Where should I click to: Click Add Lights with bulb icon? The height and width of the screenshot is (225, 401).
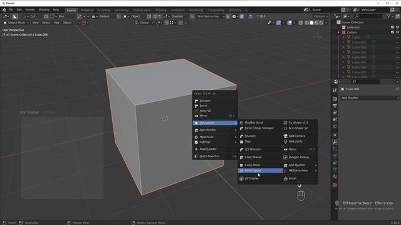[x=300, y=141]
